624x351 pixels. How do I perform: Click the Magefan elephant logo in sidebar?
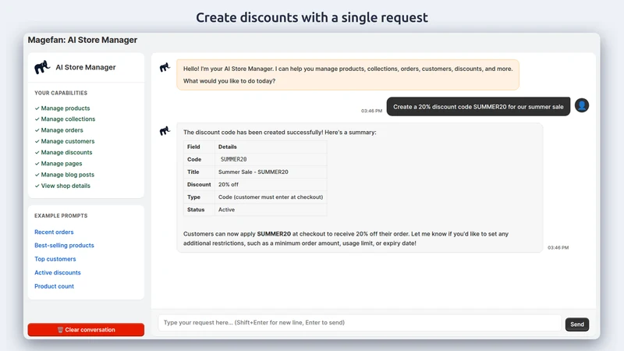click(x=42, y=67)
